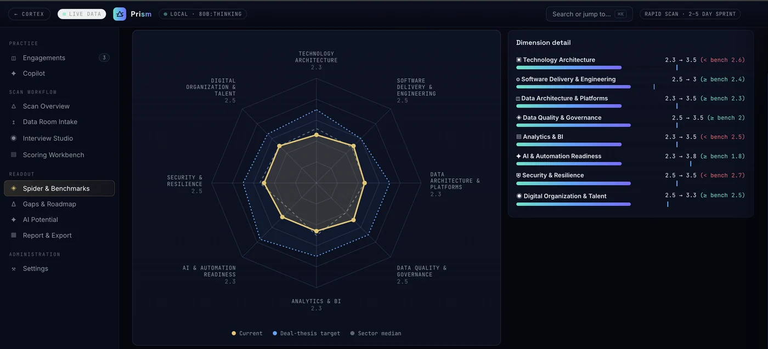Click the Engagements sidebar icon
Image resolution: width=768 pixels, height=349 pixels.
click(14, 58)
